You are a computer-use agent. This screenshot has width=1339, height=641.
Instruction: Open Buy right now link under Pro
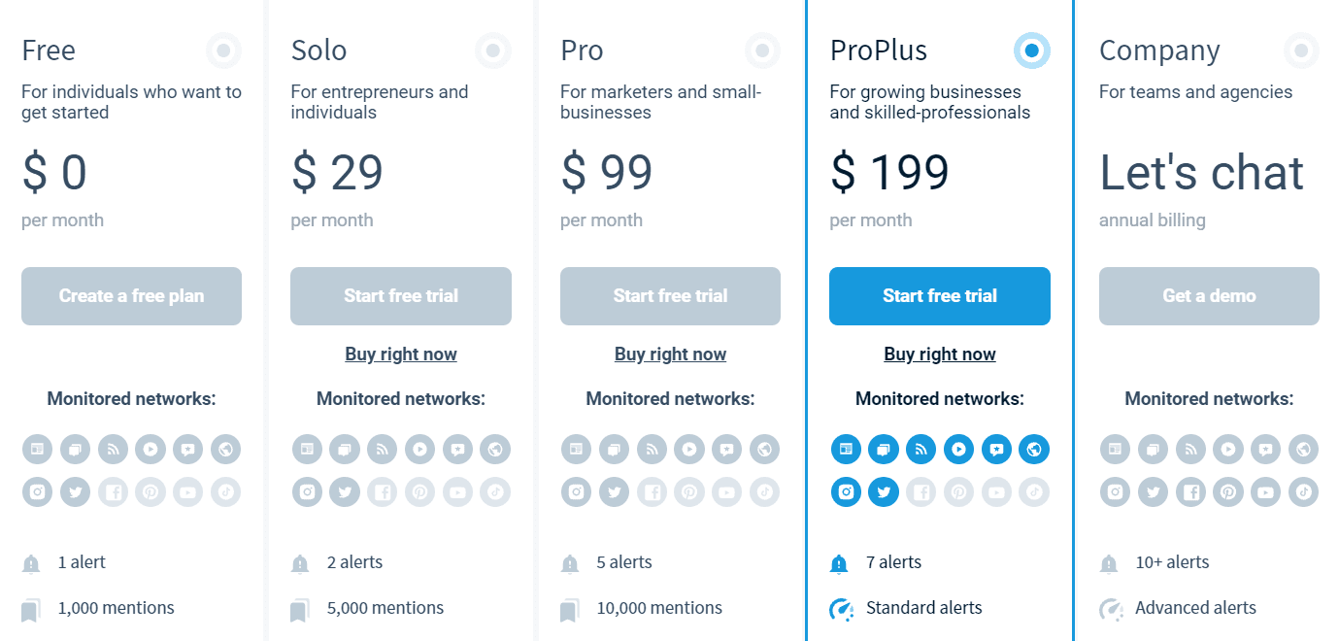[670, 354]
